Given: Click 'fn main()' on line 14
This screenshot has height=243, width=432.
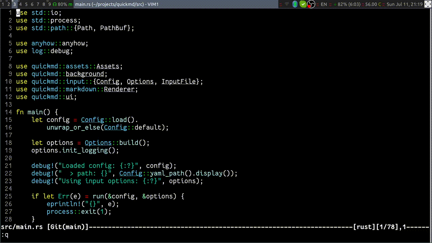Looking at the screenshot, I should coord(33,112).
